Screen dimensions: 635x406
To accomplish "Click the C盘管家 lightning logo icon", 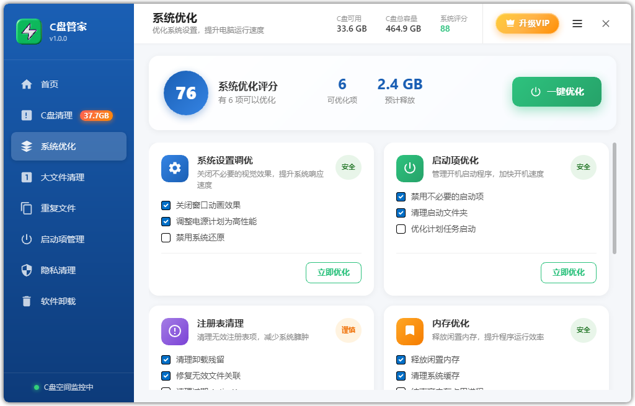I will tap(29, 31).
